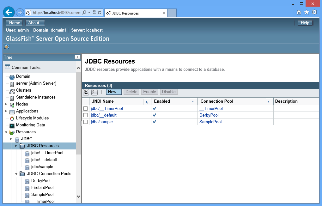The image size is (322, 206).
Task: Open favorites with the star icon
Action: [x=307, y=12]
